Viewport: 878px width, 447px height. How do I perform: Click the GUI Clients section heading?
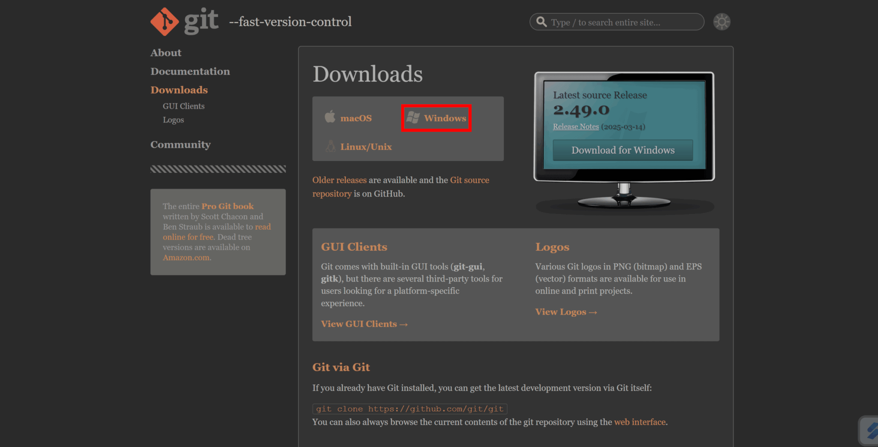click(x=354, y=247)
